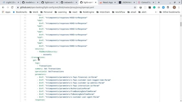Close the JSON Web tab
182x102 pixels.
point(134,3)
